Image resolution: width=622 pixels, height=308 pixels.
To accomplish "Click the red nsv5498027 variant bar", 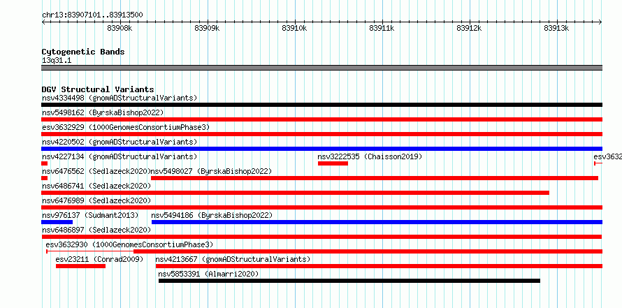I will (x=375, y=178).
